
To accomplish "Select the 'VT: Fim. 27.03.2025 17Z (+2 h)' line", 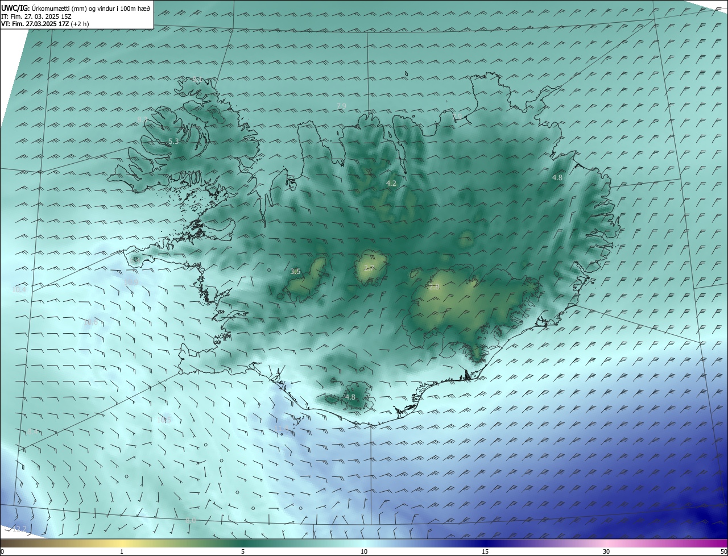I will [45, 24].
